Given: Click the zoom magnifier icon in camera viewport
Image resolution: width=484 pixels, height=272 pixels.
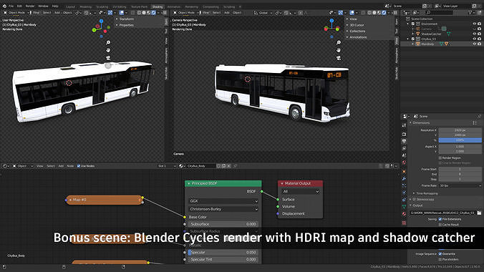Looking at the screenshot, I should 339,42.
